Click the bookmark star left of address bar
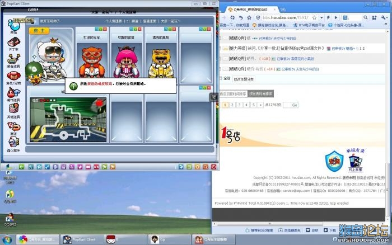The height and width of the screenshot is (245, 392). 249,17
